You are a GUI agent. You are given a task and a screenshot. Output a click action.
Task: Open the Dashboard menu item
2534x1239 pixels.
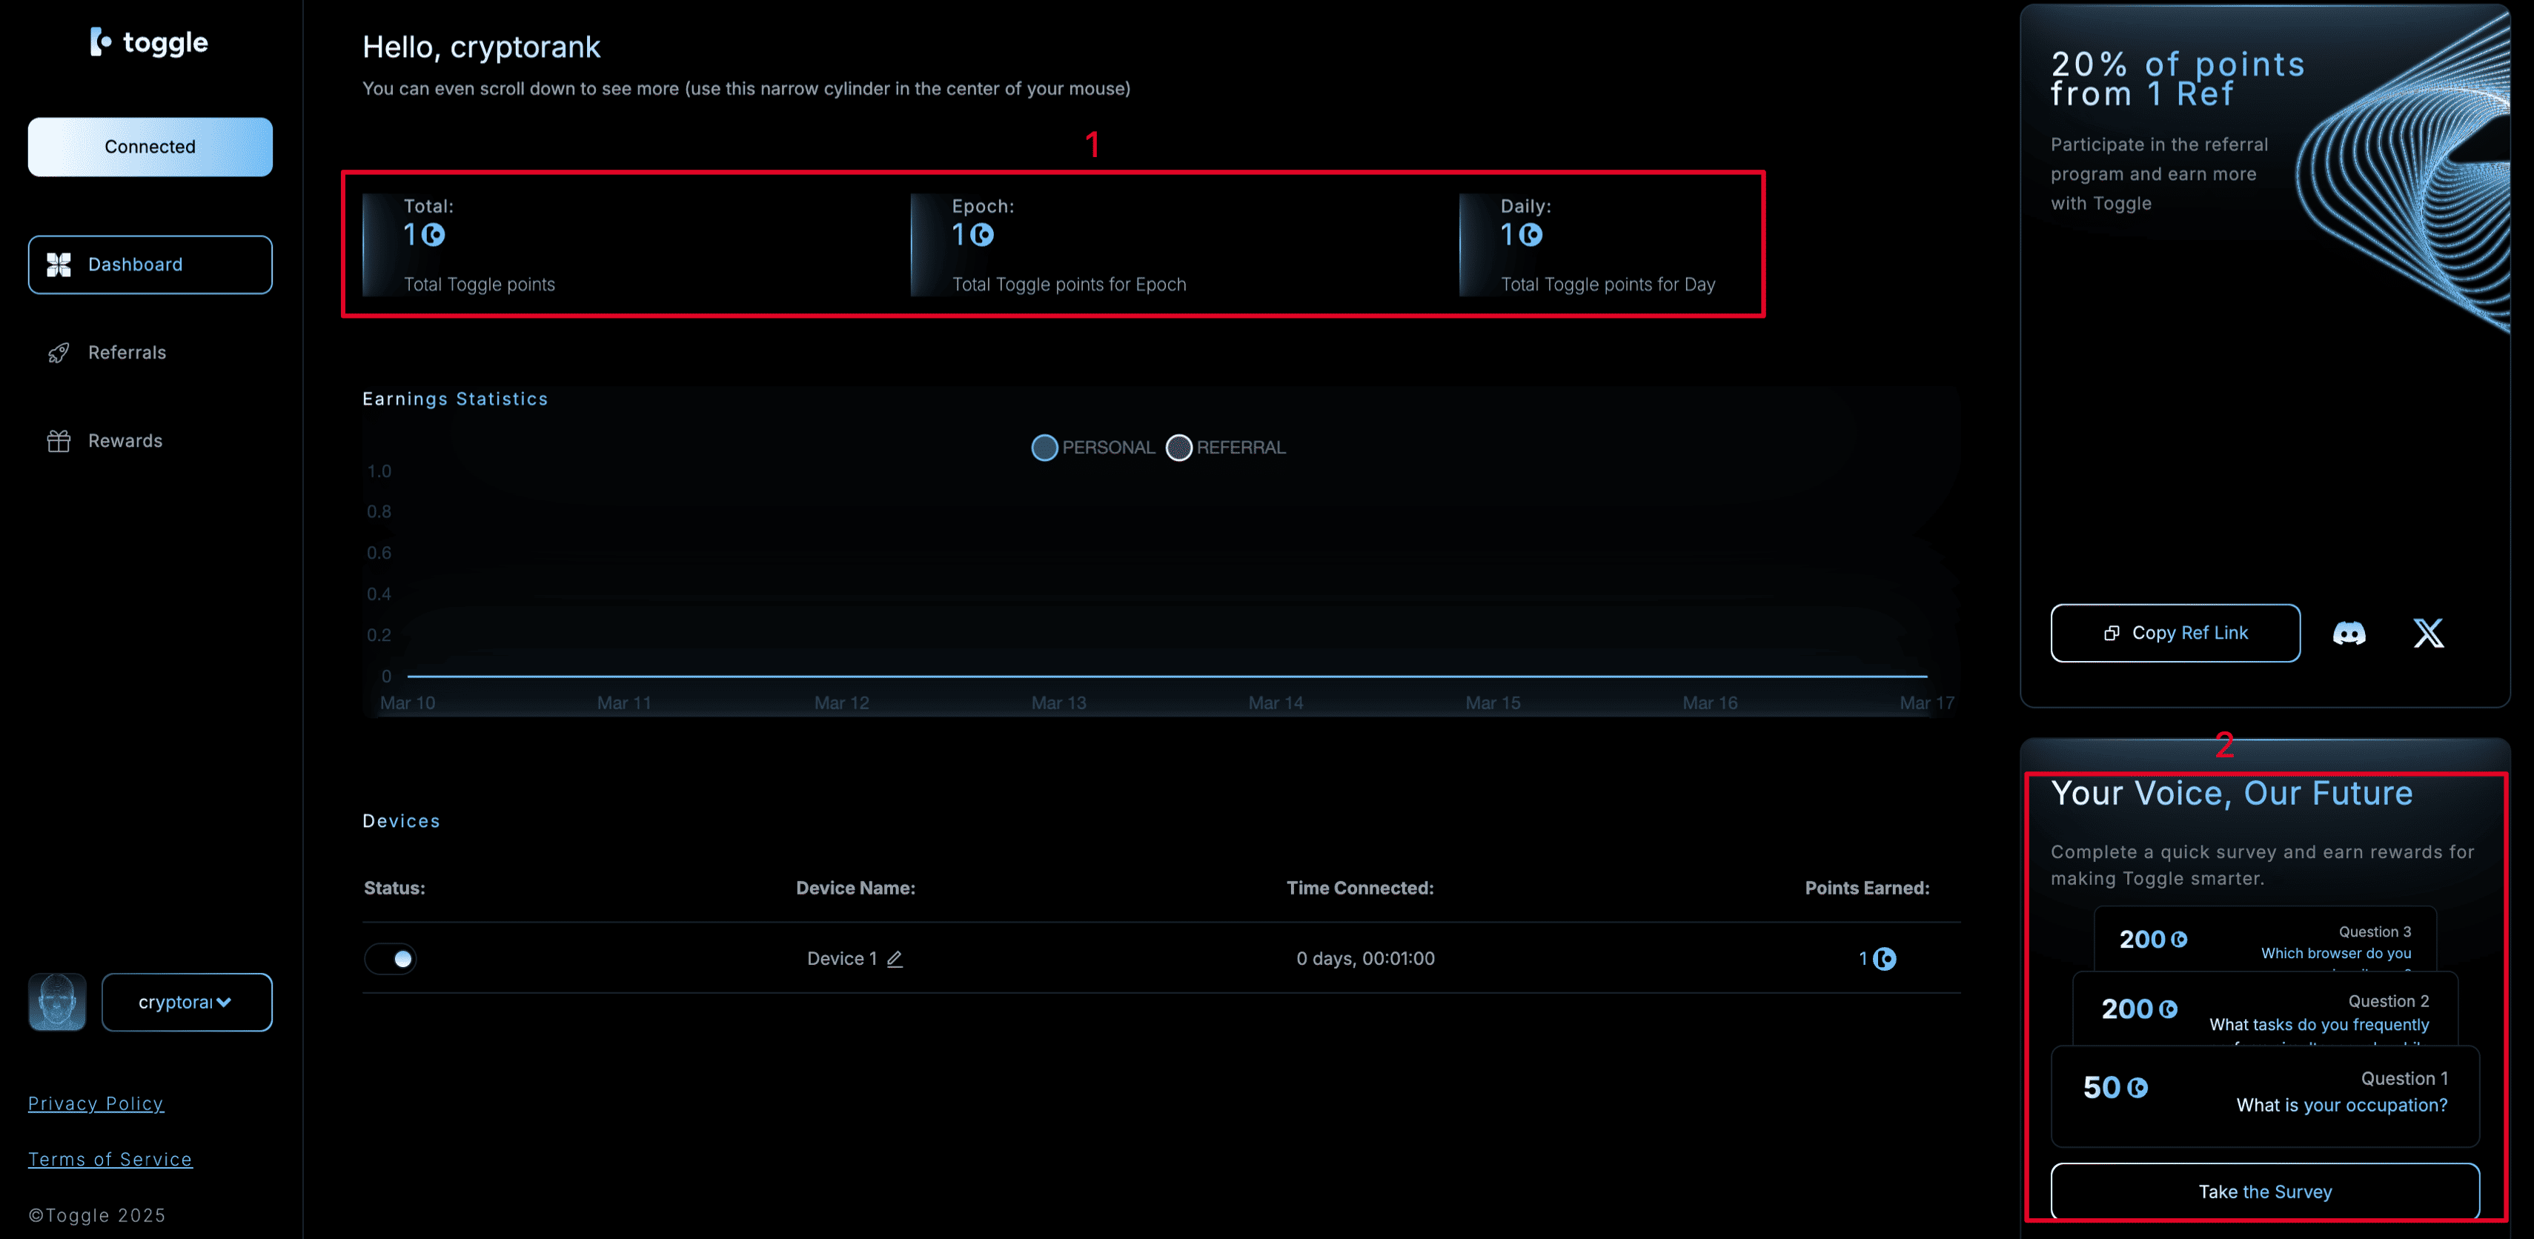pos(150,265)
